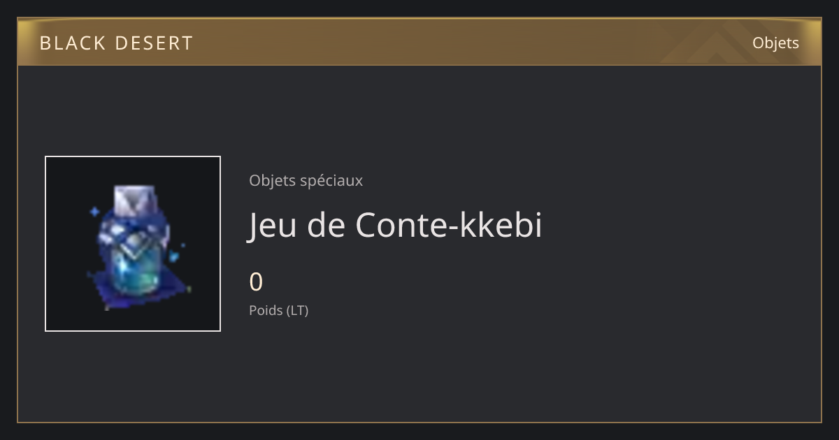
Task: Click the small sparkle right of the jar
Action: (175, 256)
